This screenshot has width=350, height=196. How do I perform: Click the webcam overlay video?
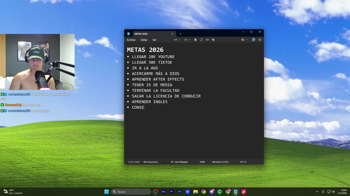[x=37, y=62]
